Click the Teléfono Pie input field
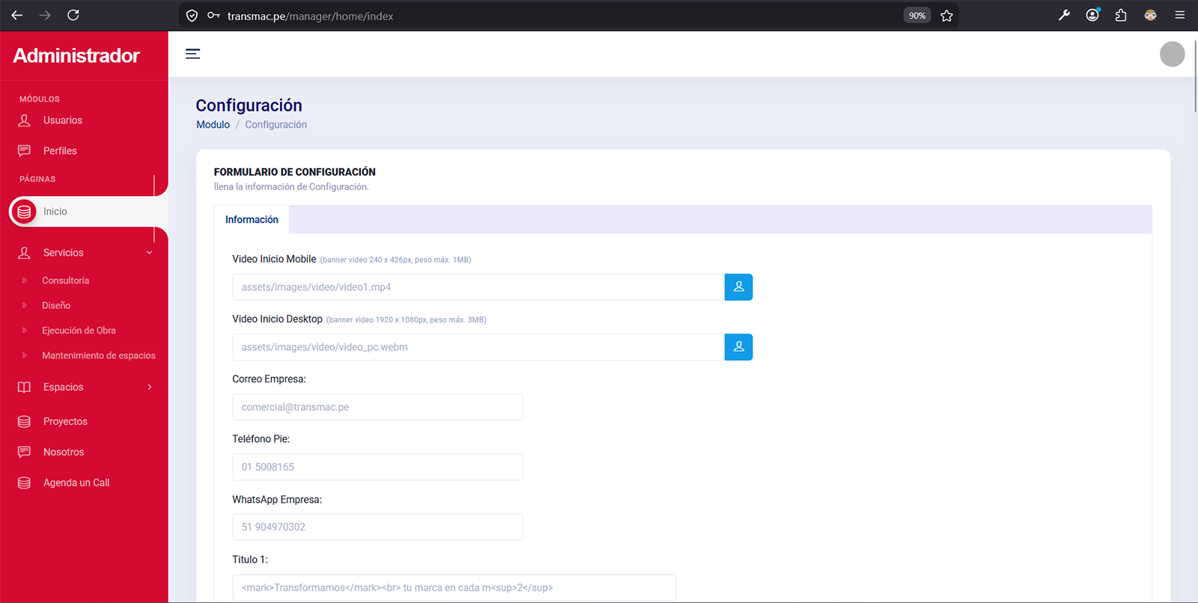 click(x=377, y=467)
